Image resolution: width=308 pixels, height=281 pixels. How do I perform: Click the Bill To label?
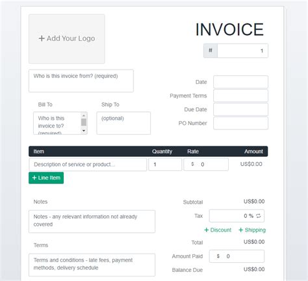(45, 105)
